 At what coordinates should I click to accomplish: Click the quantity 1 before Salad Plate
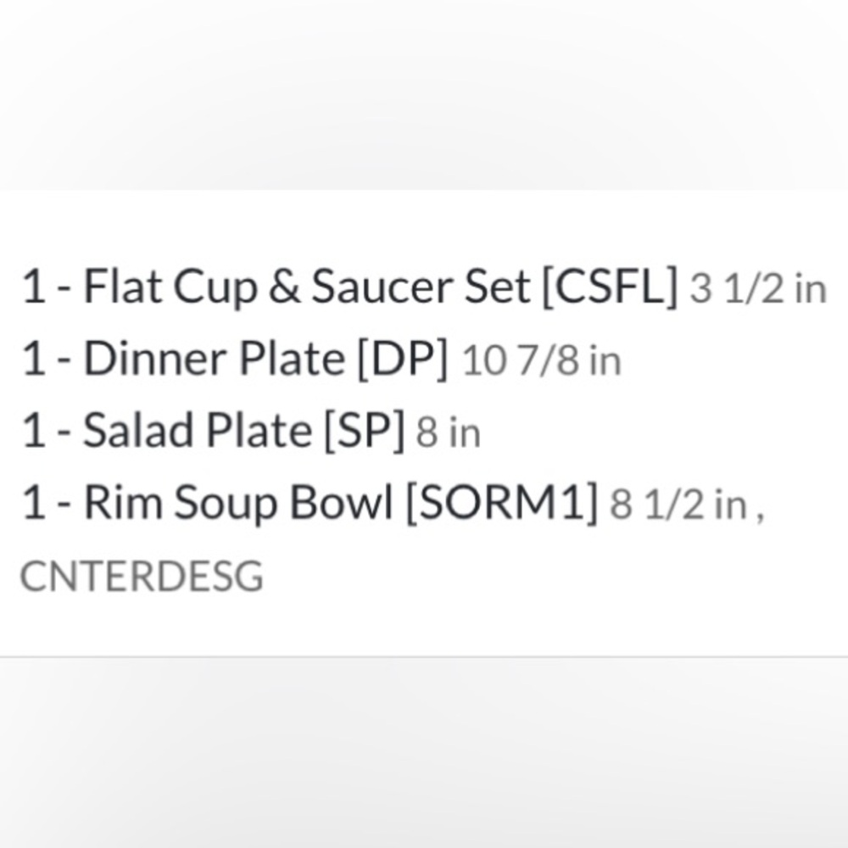click(x=33, y=431)
